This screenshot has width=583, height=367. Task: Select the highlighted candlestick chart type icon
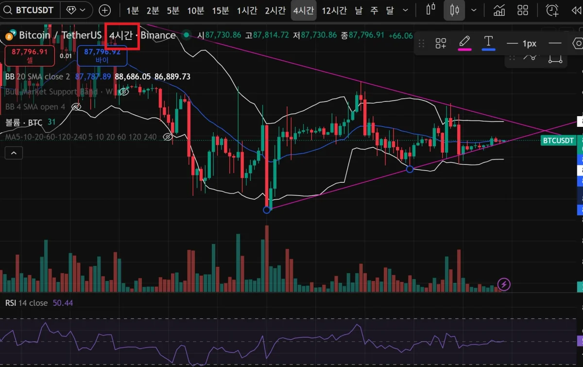[x=454, y=10]
